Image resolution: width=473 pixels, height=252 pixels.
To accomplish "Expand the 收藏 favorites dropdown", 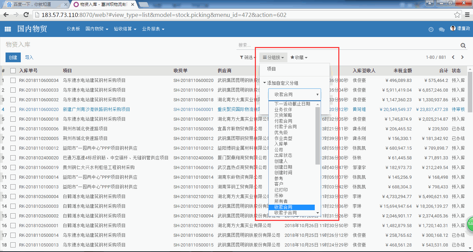I will 298,57.
